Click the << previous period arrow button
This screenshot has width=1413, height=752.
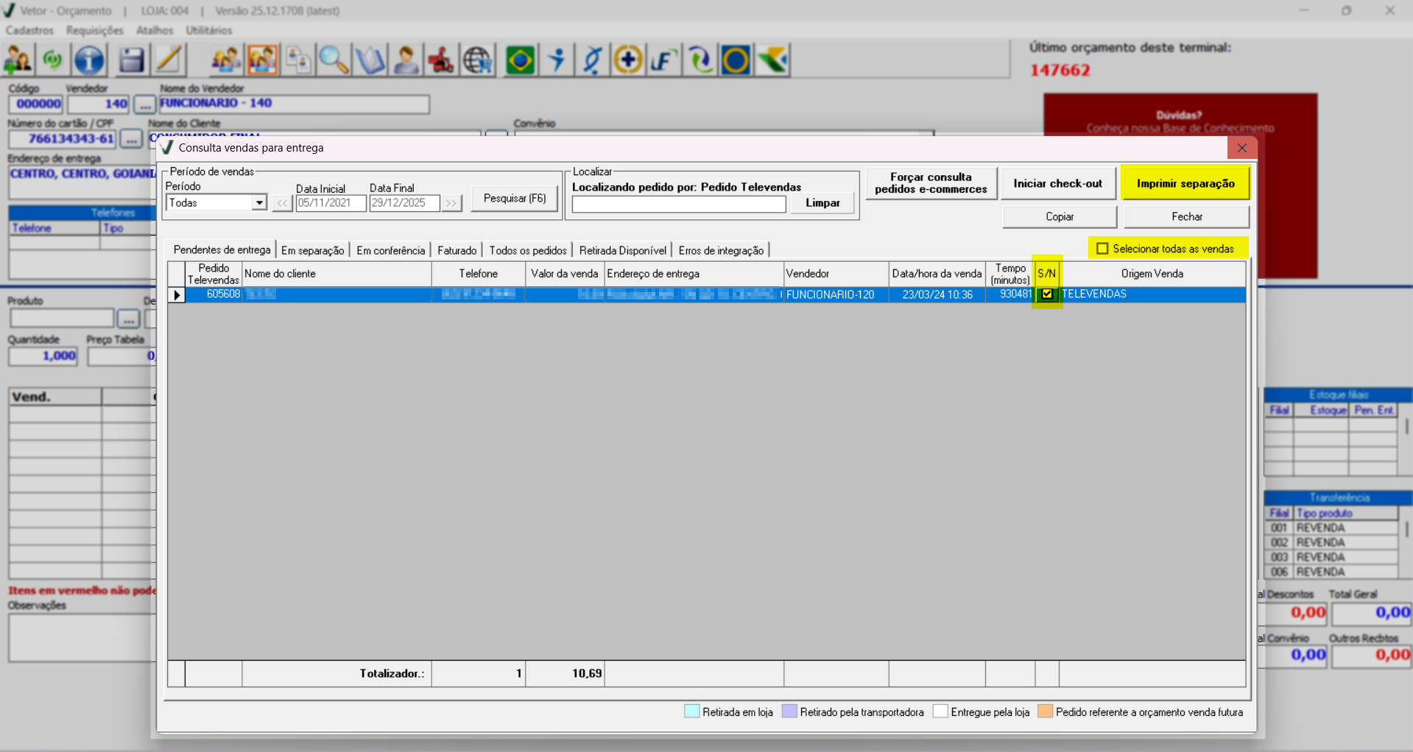click(282, 203)
